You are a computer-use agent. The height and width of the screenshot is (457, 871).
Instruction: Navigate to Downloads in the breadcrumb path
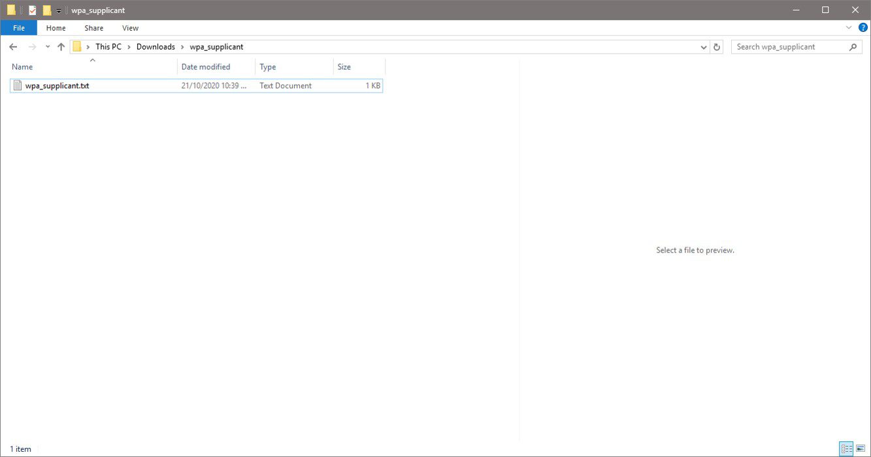tap(156, 47)
